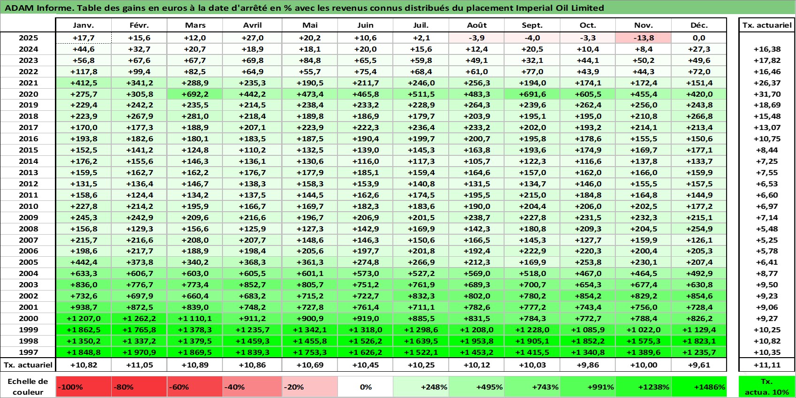Click the 'Tx. actua. 10%' green legend box
This screenshot has width=796, height=398.
[767, 387]
